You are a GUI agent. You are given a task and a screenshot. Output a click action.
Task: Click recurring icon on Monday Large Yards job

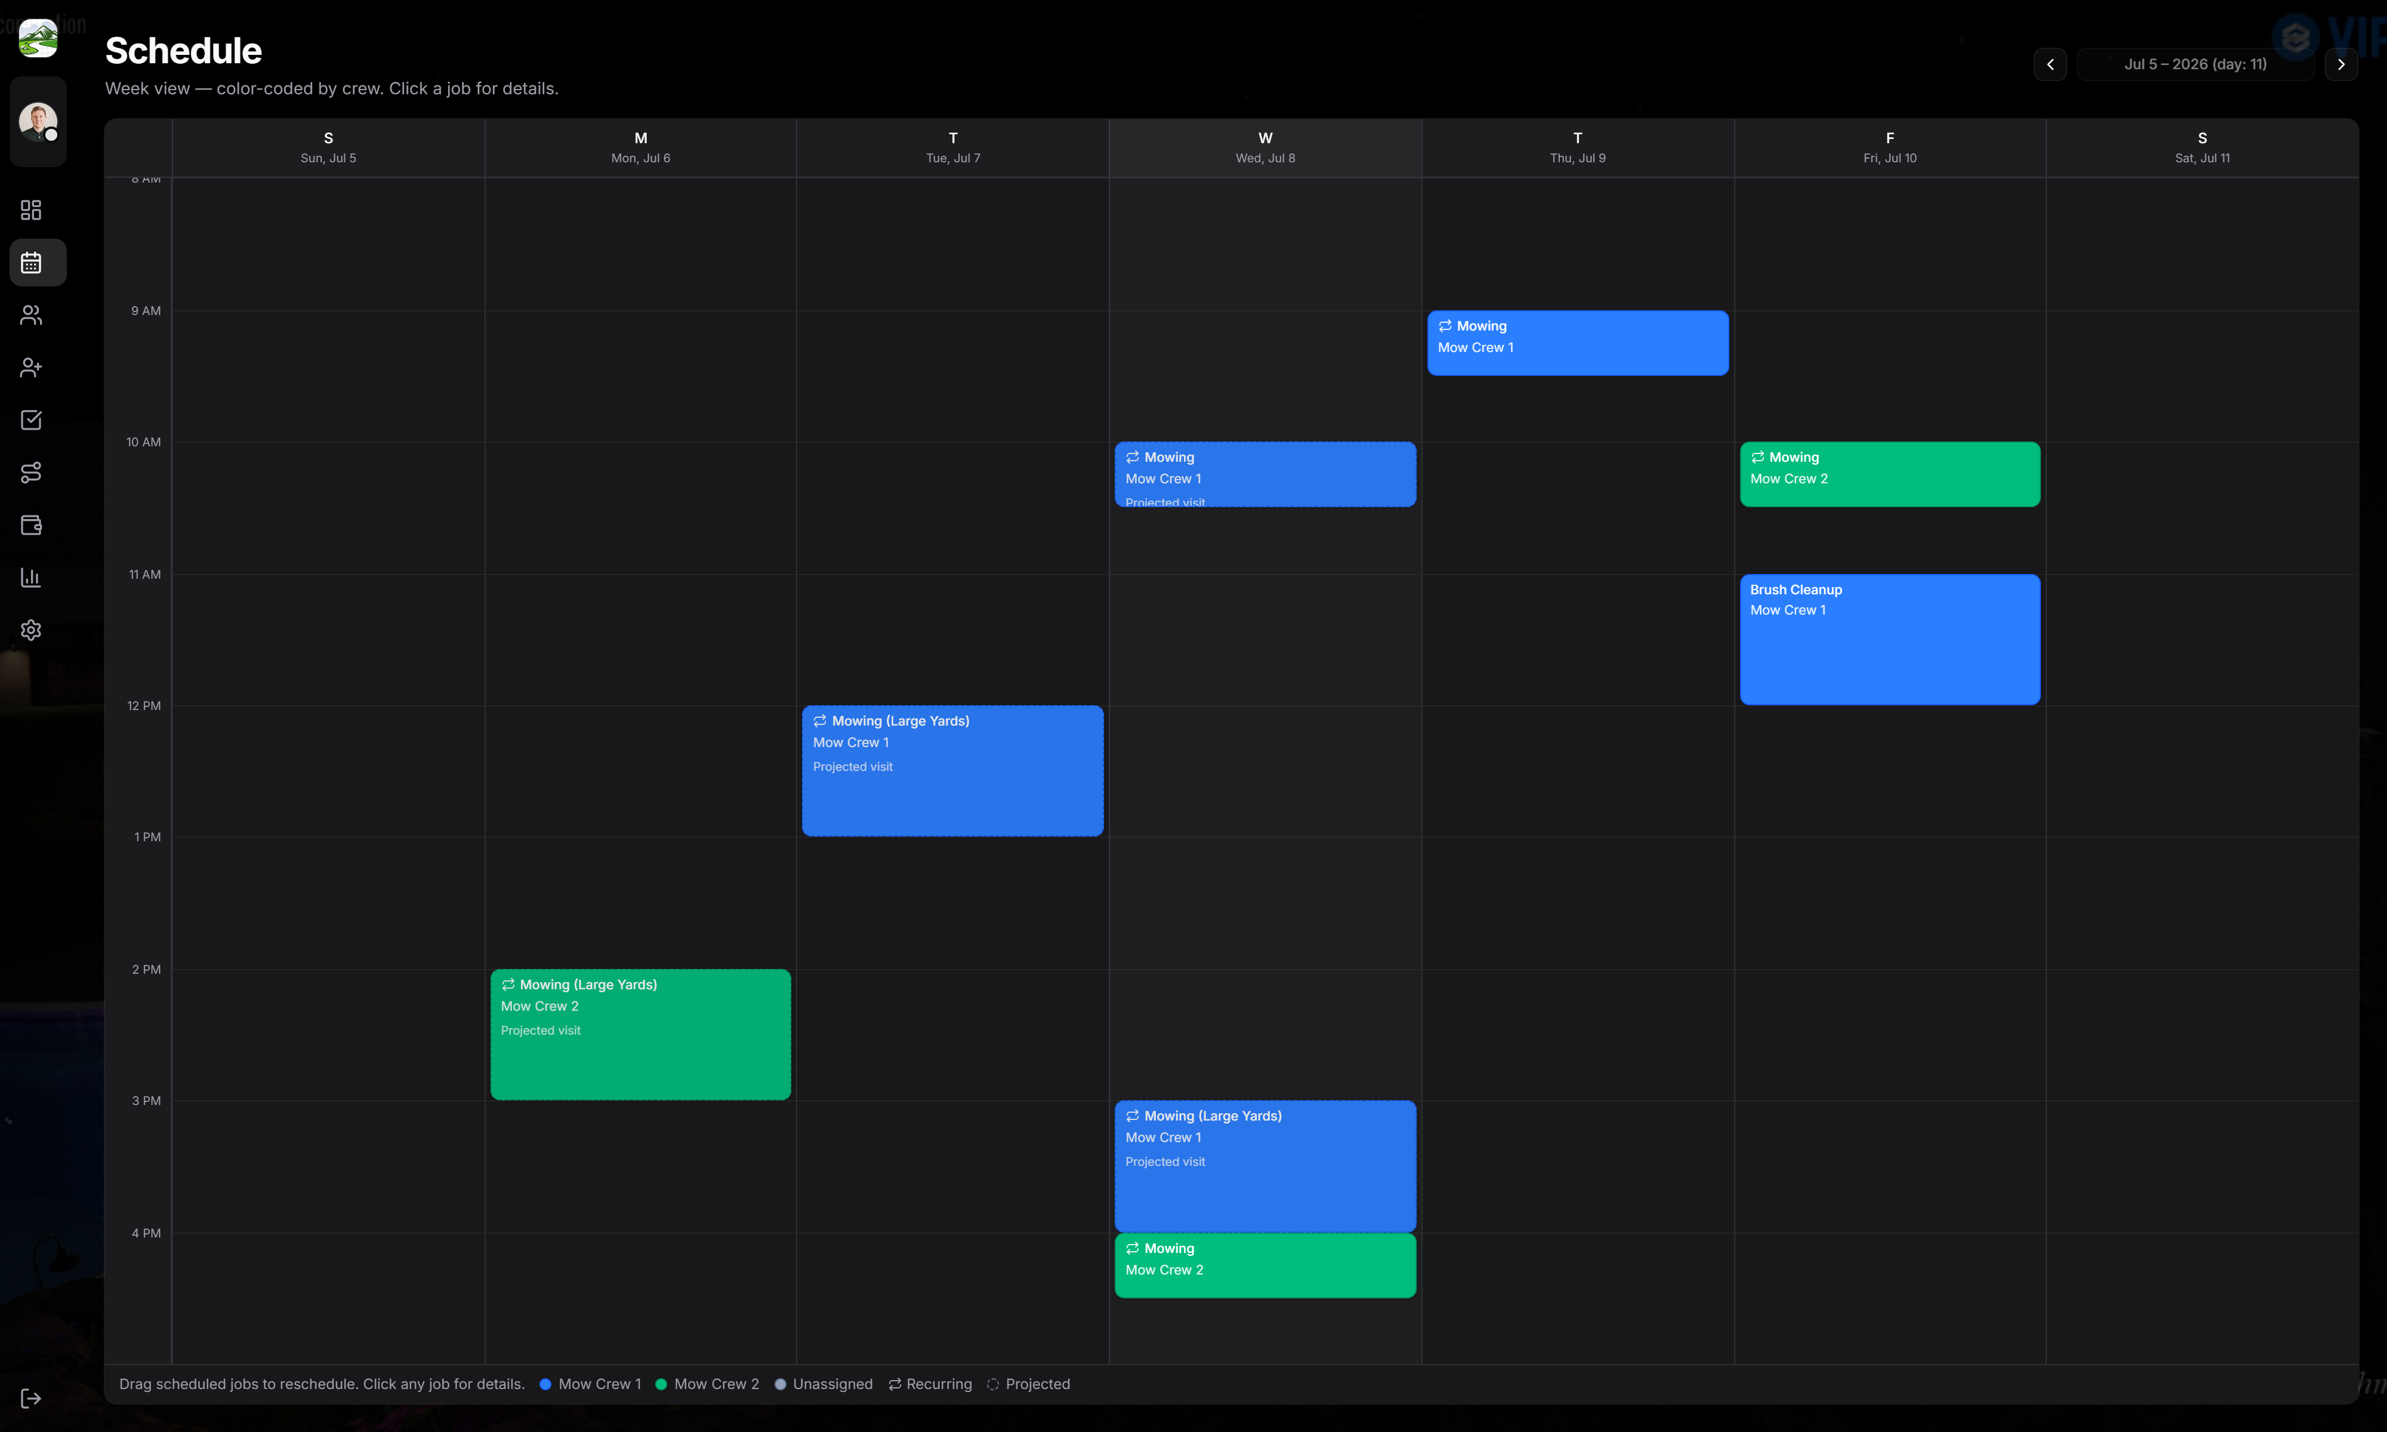pos(507,984)
